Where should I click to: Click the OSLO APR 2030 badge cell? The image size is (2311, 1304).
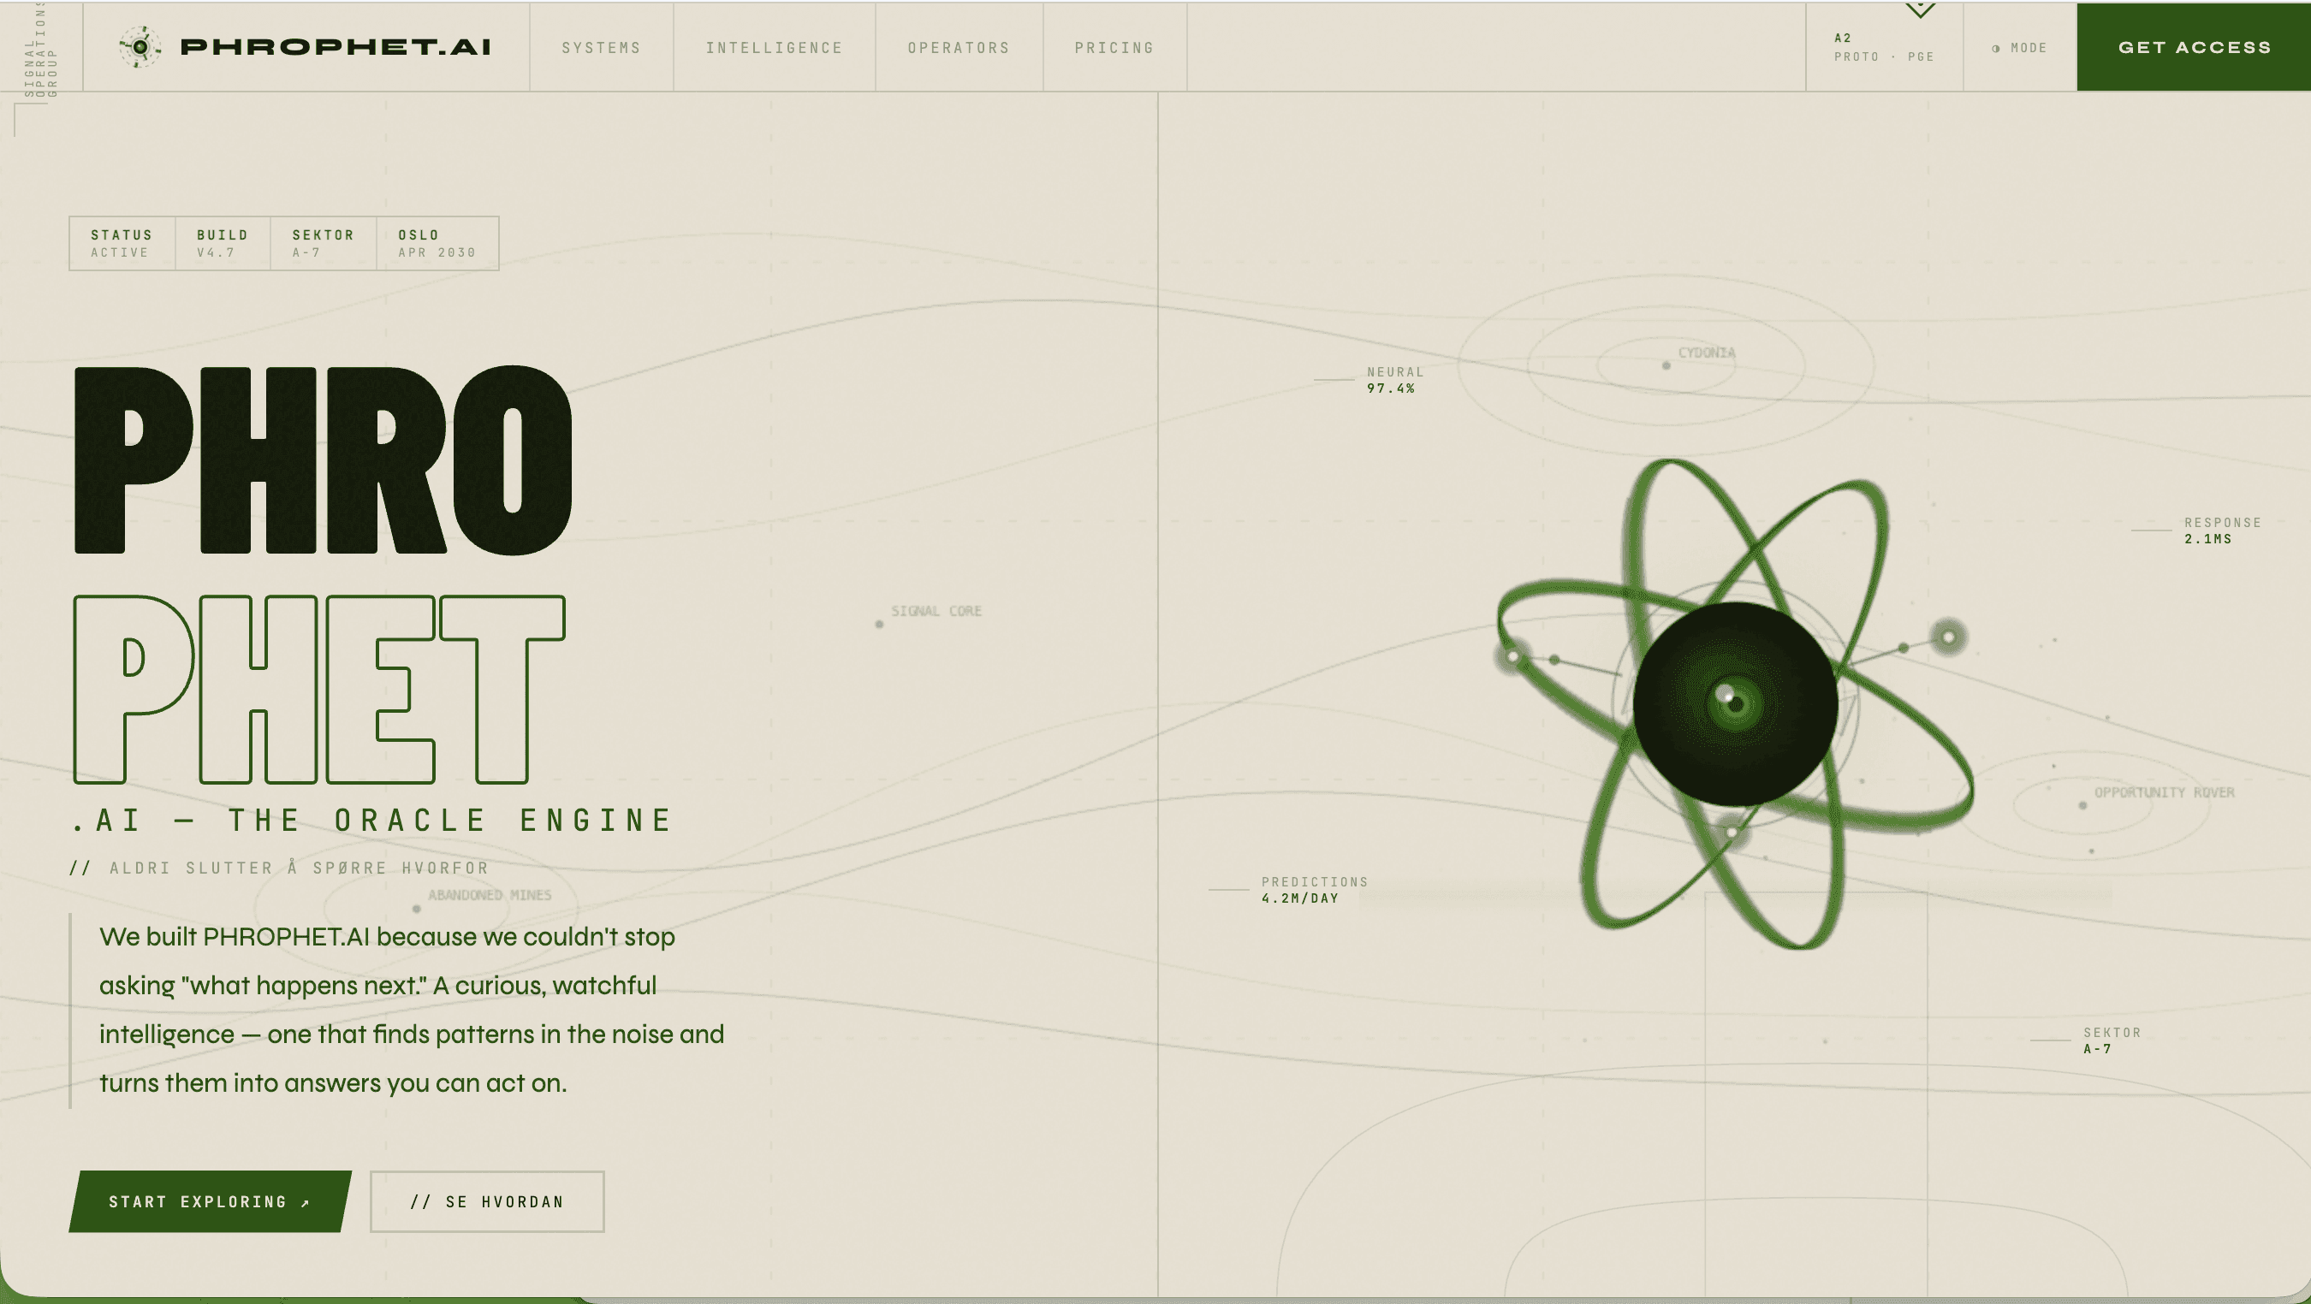coord(436,243)
